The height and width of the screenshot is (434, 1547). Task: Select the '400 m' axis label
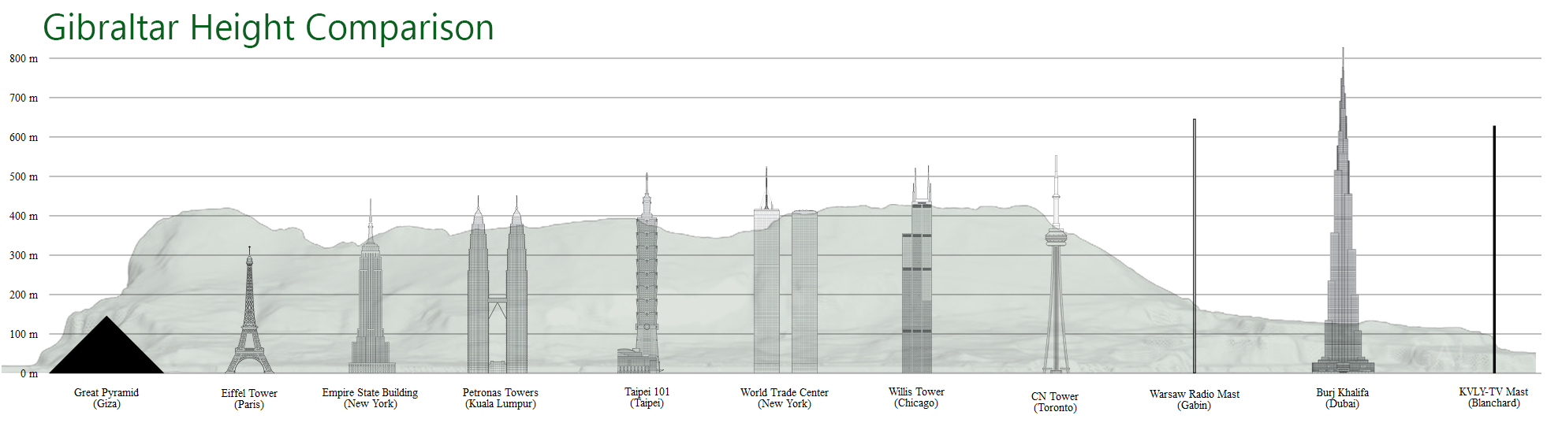pyautogui.click(x=24, y=216)
